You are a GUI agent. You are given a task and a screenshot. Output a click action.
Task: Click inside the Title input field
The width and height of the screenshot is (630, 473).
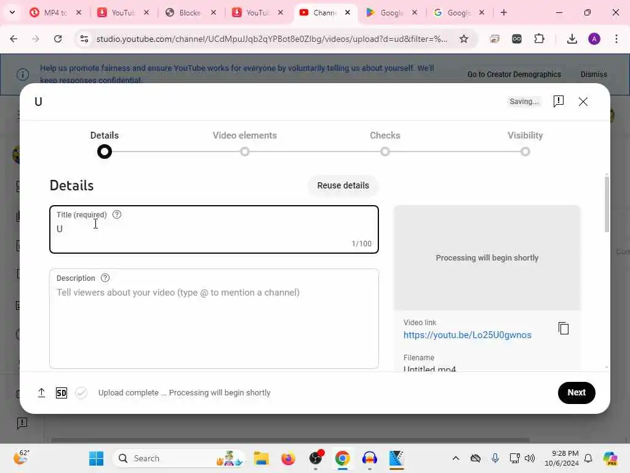(213, 229)
